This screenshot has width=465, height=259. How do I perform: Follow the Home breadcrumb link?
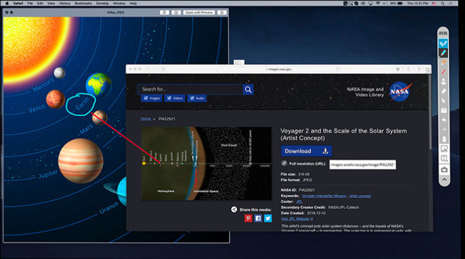pyautogui.click(x=146, y=119)
